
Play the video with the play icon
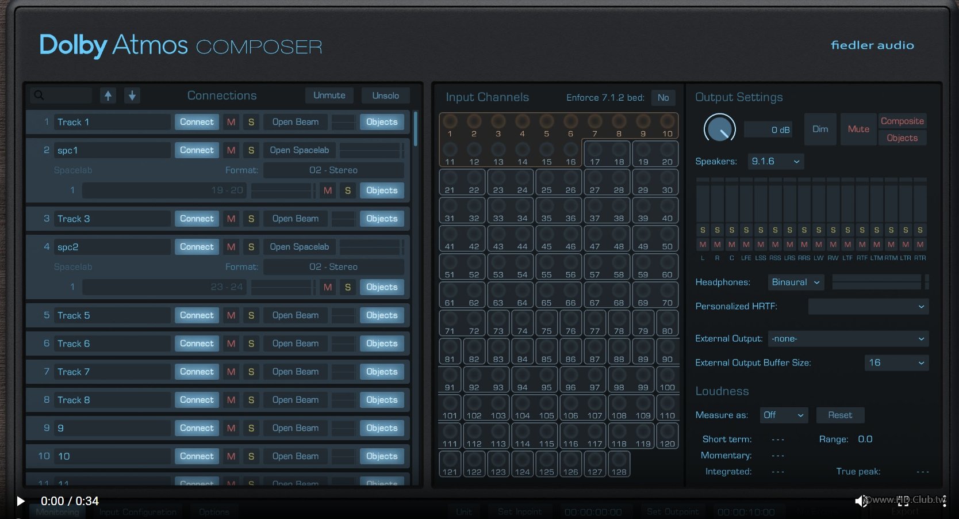pyautogui.click(x=21, y=501)
